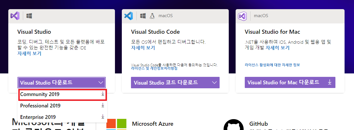
Task: Click download arrow beside Enterprise 2019
Action: [x=103, y=117]
